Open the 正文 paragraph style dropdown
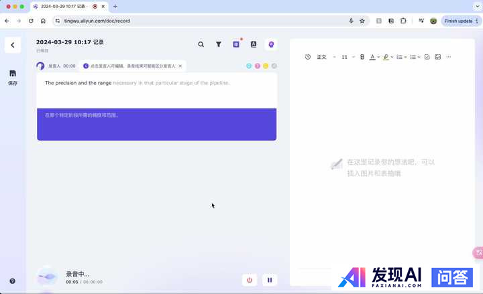The width and height of the screenshot is (483, 294). 326,57
